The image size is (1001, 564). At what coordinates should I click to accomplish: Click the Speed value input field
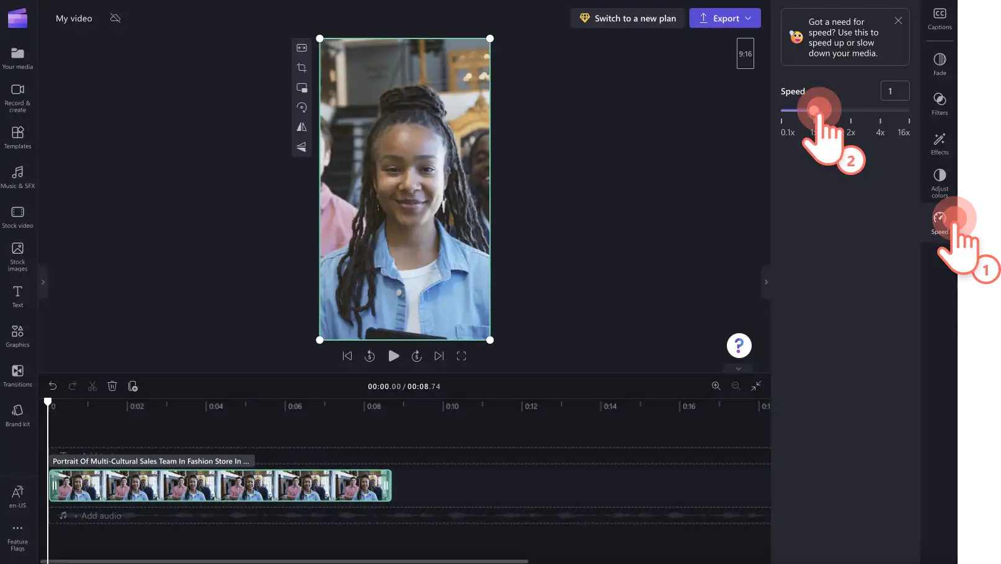click(x=894, y=91)
